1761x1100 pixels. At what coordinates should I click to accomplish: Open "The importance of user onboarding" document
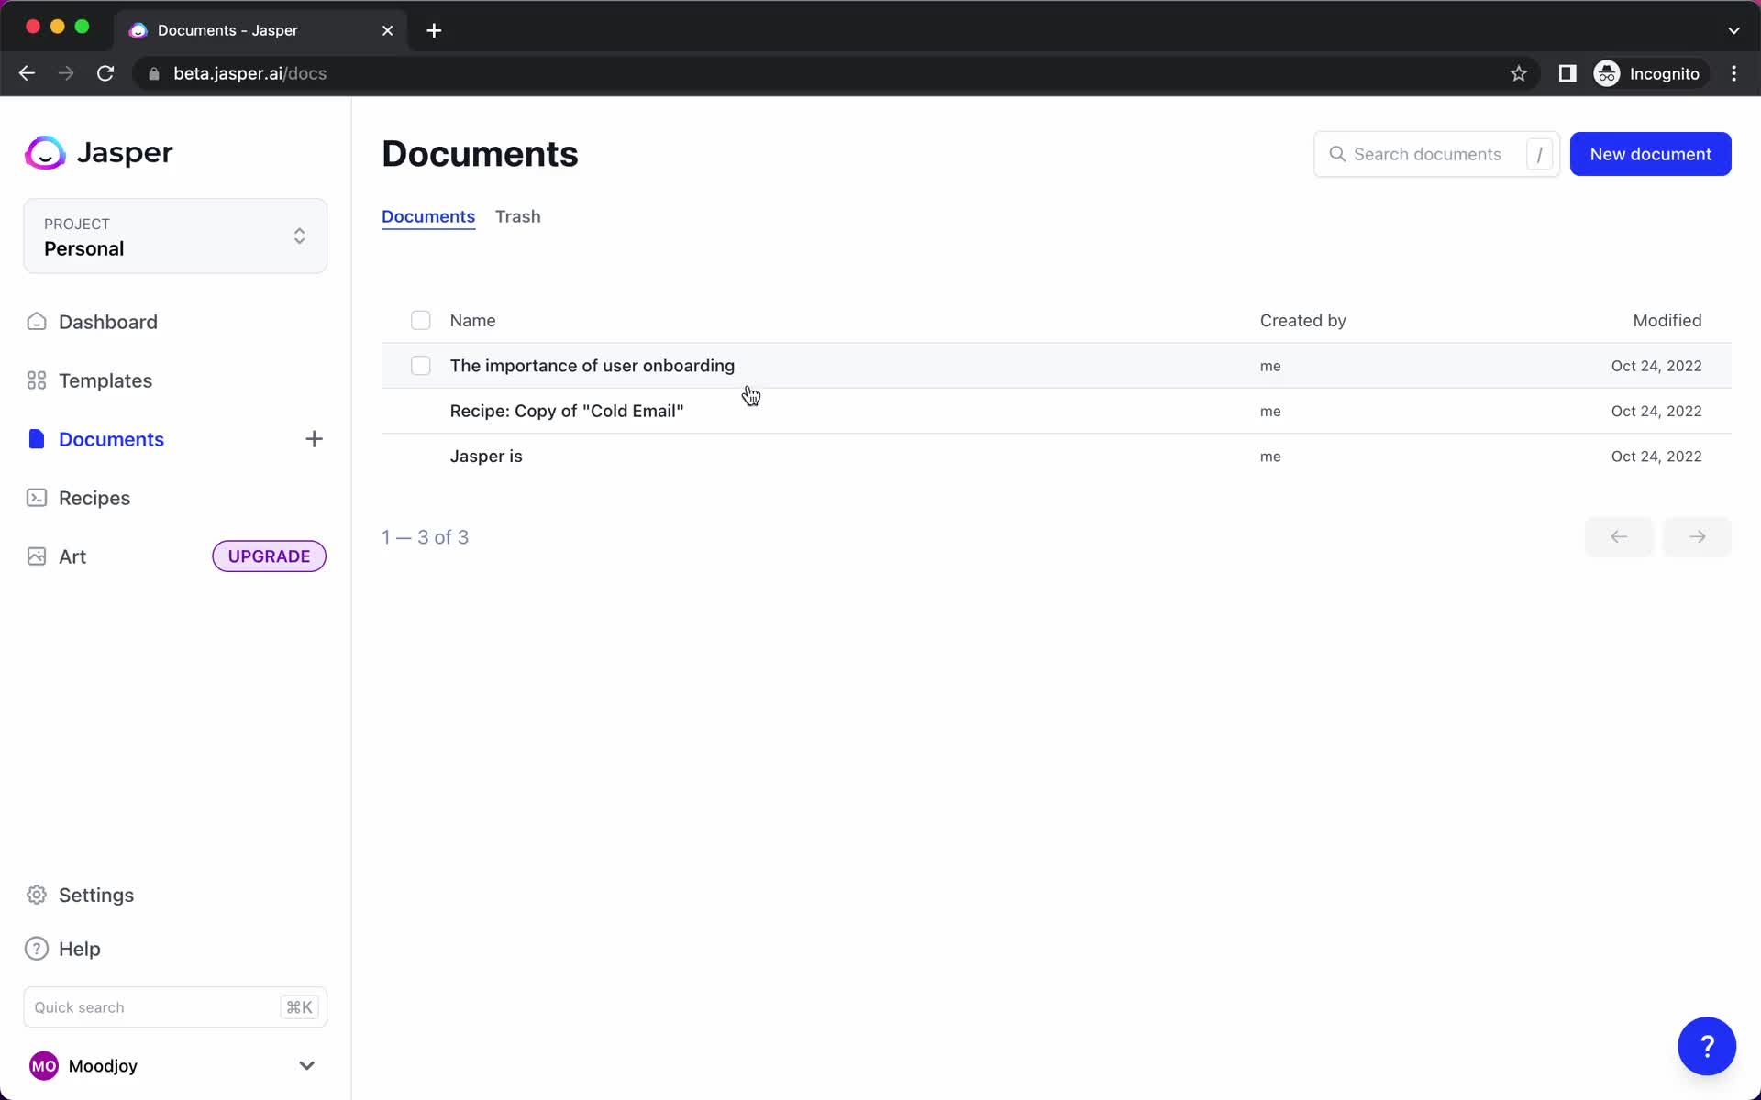592,366
